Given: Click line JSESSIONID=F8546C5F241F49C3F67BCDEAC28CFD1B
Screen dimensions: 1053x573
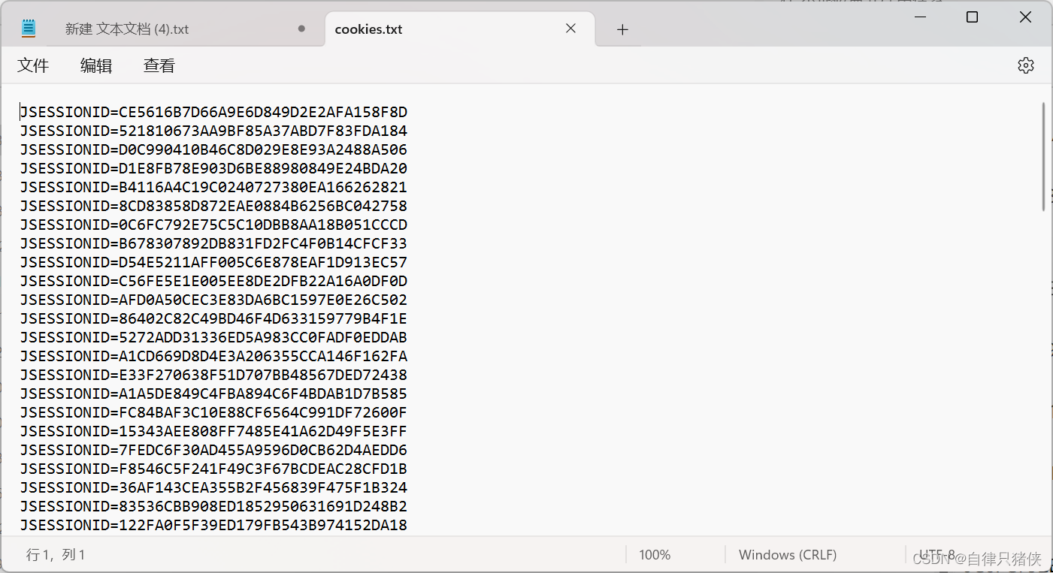Looking at the screenshot, I should pos(213,469).
